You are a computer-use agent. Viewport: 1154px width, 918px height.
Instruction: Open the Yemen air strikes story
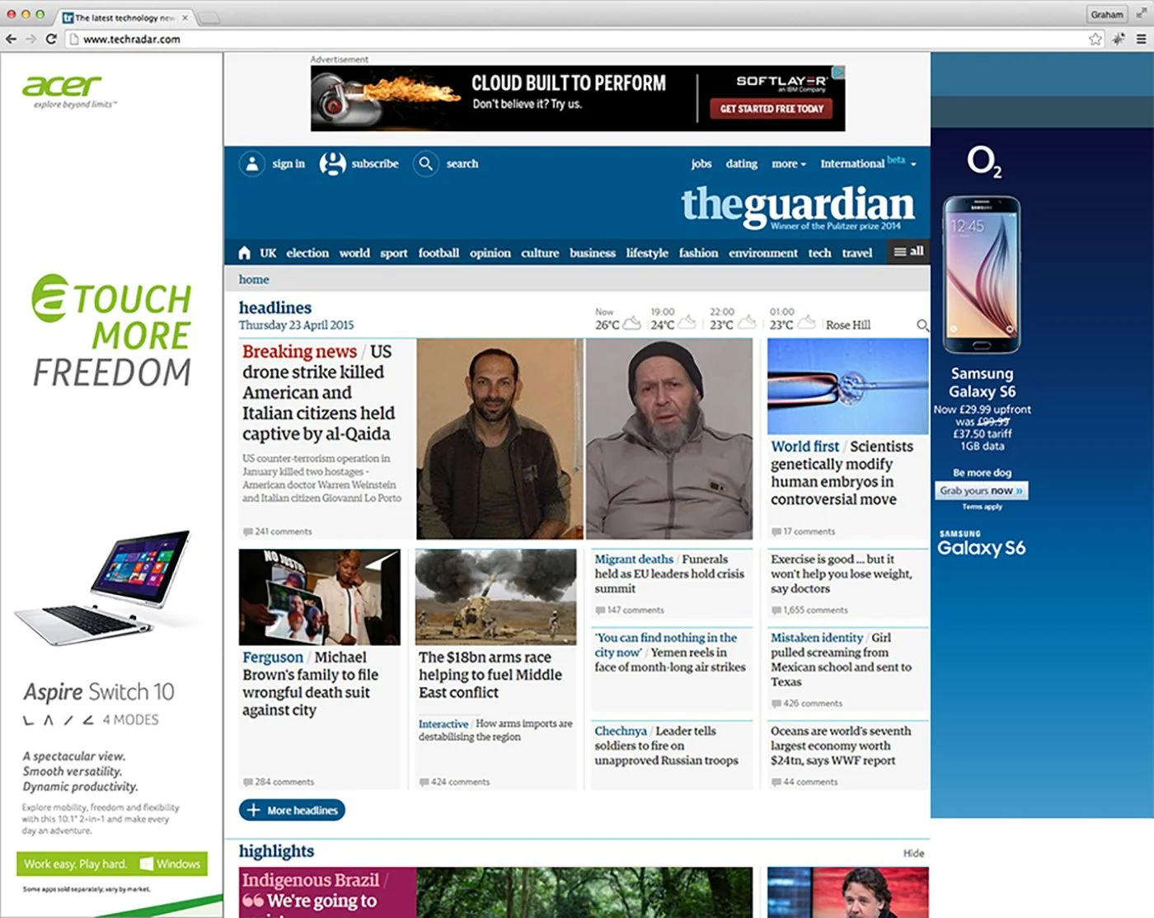pyautogui.click(x=669, y=652)
